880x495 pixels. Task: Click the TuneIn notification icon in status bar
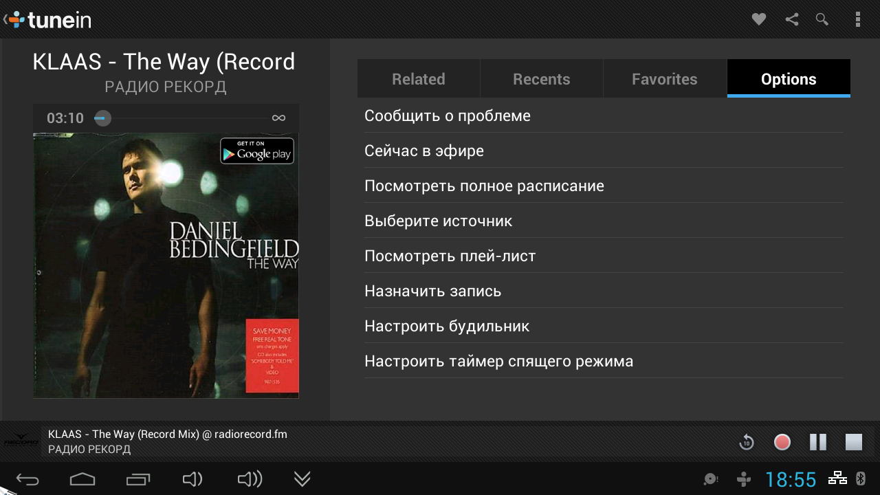(743, 479)
